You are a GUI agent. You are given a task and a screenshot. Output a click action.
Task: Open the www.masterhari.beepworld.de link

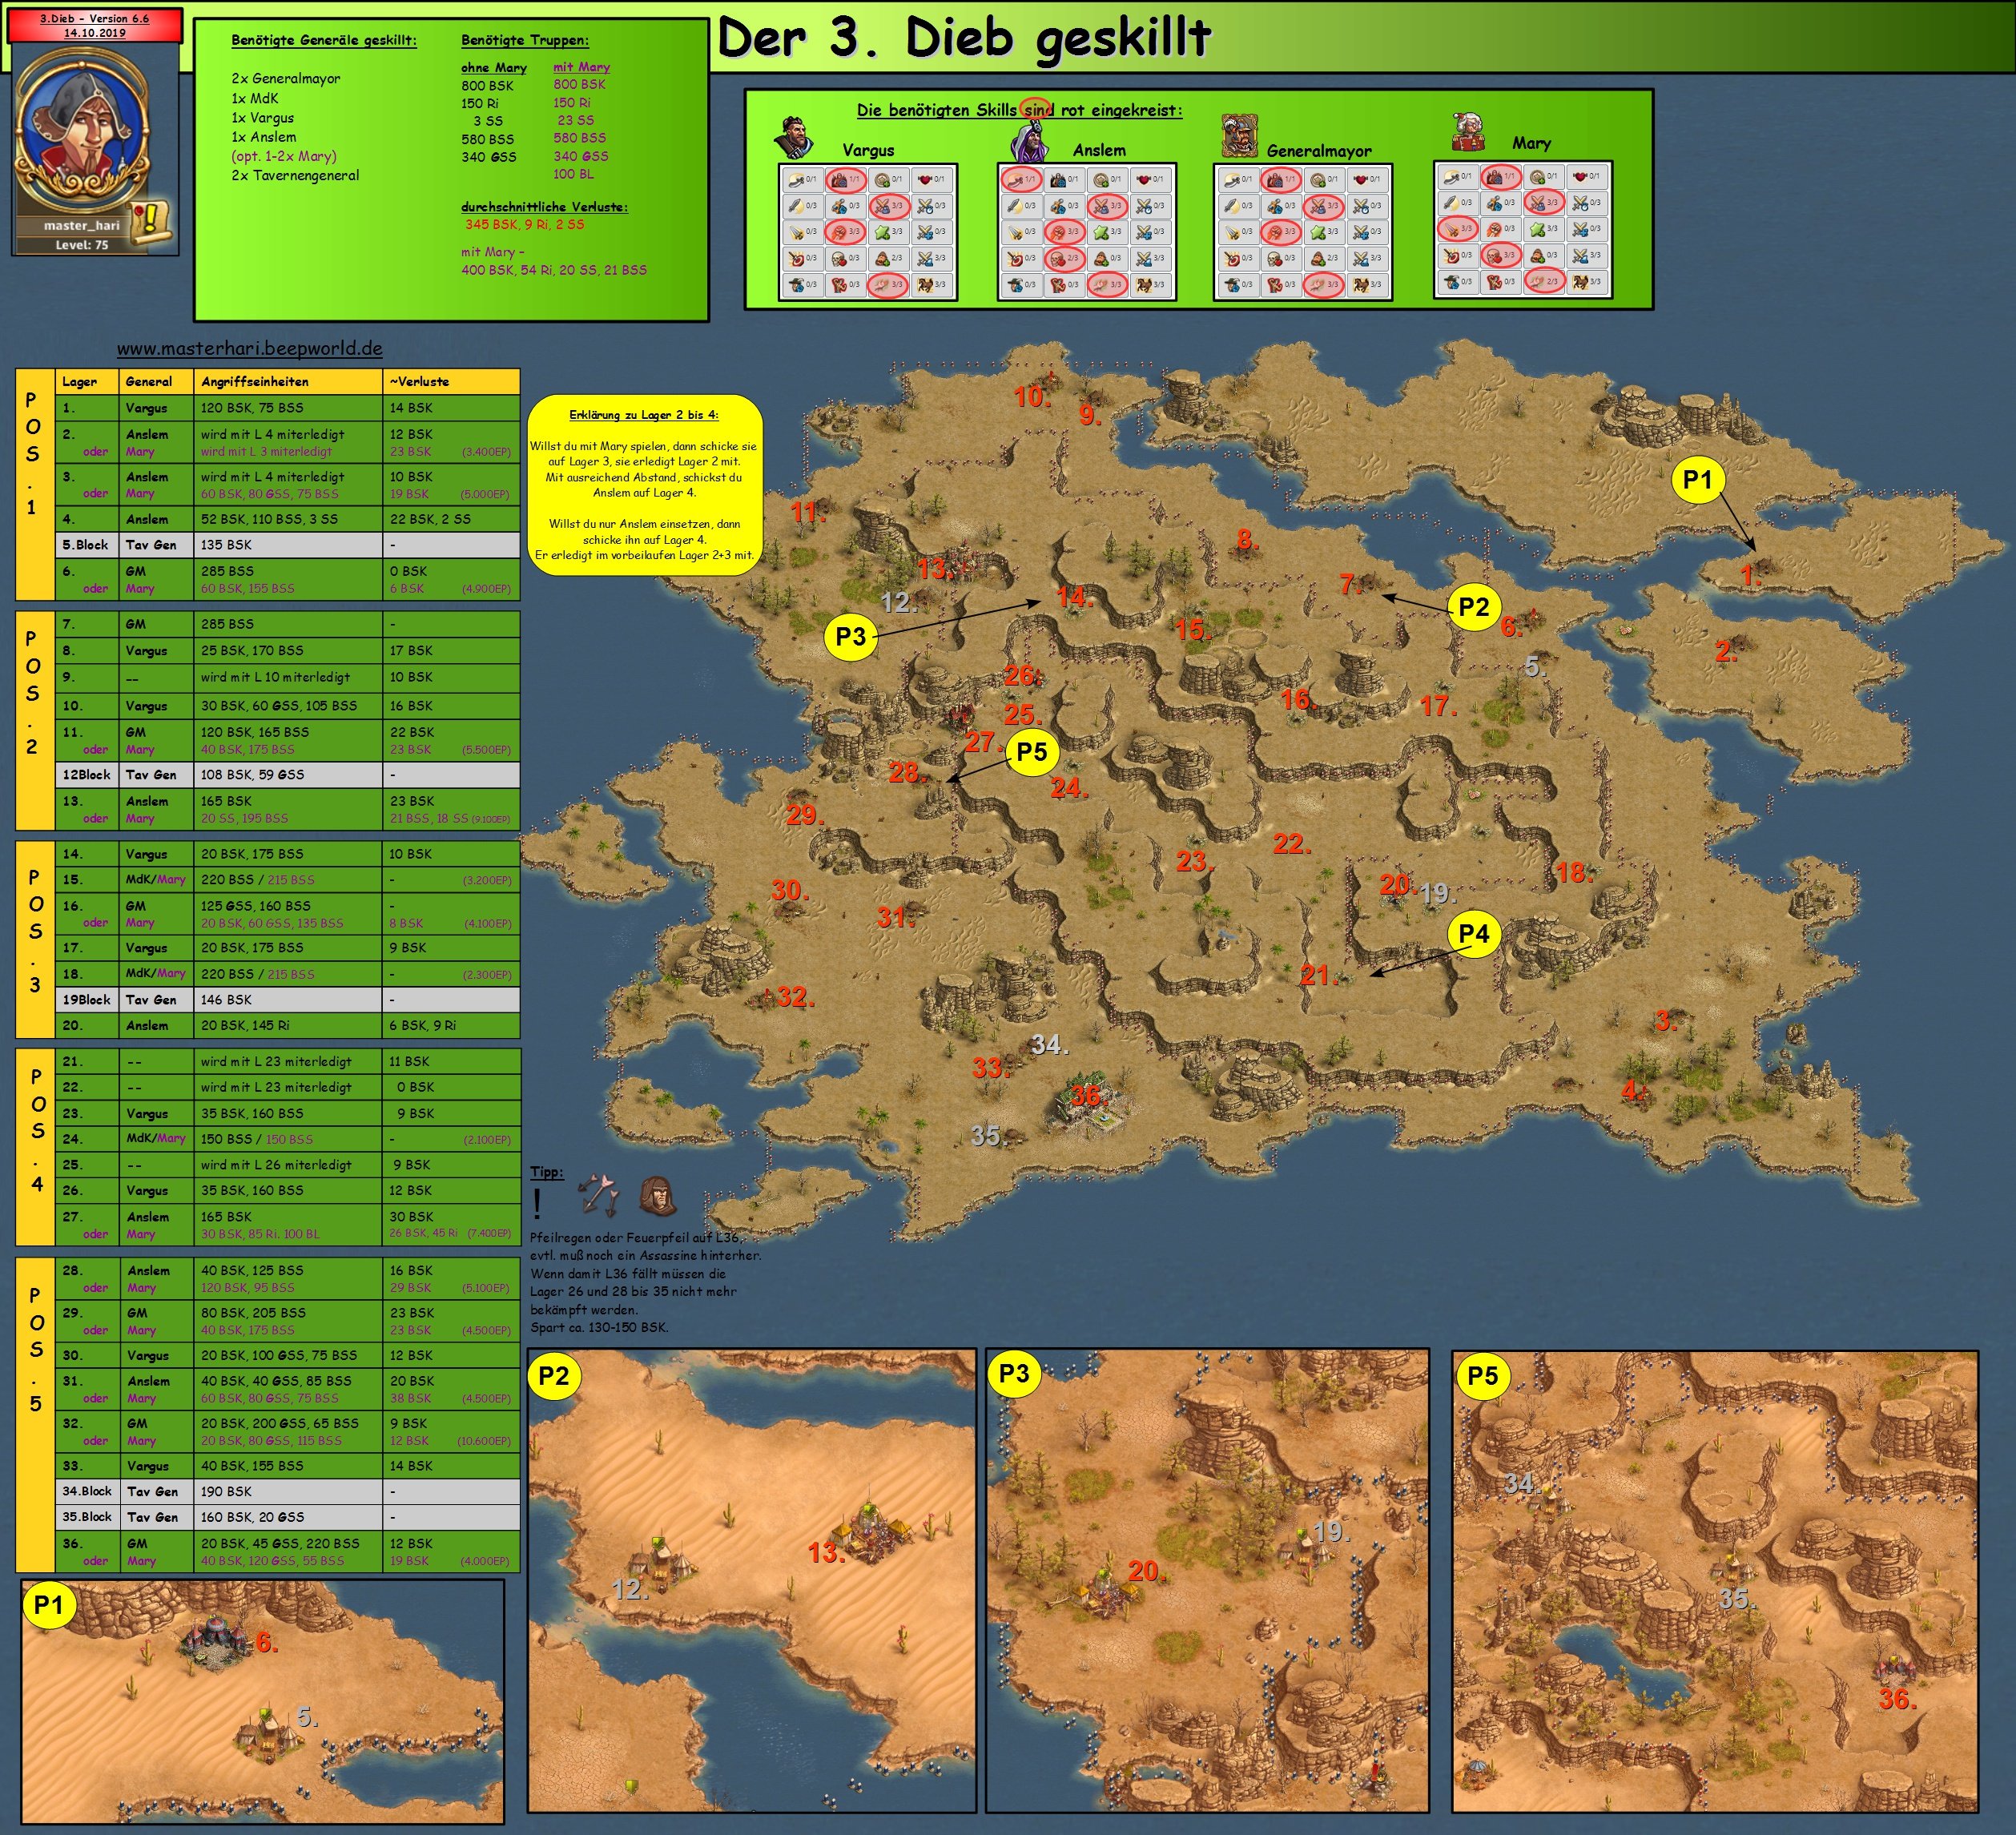249,349
